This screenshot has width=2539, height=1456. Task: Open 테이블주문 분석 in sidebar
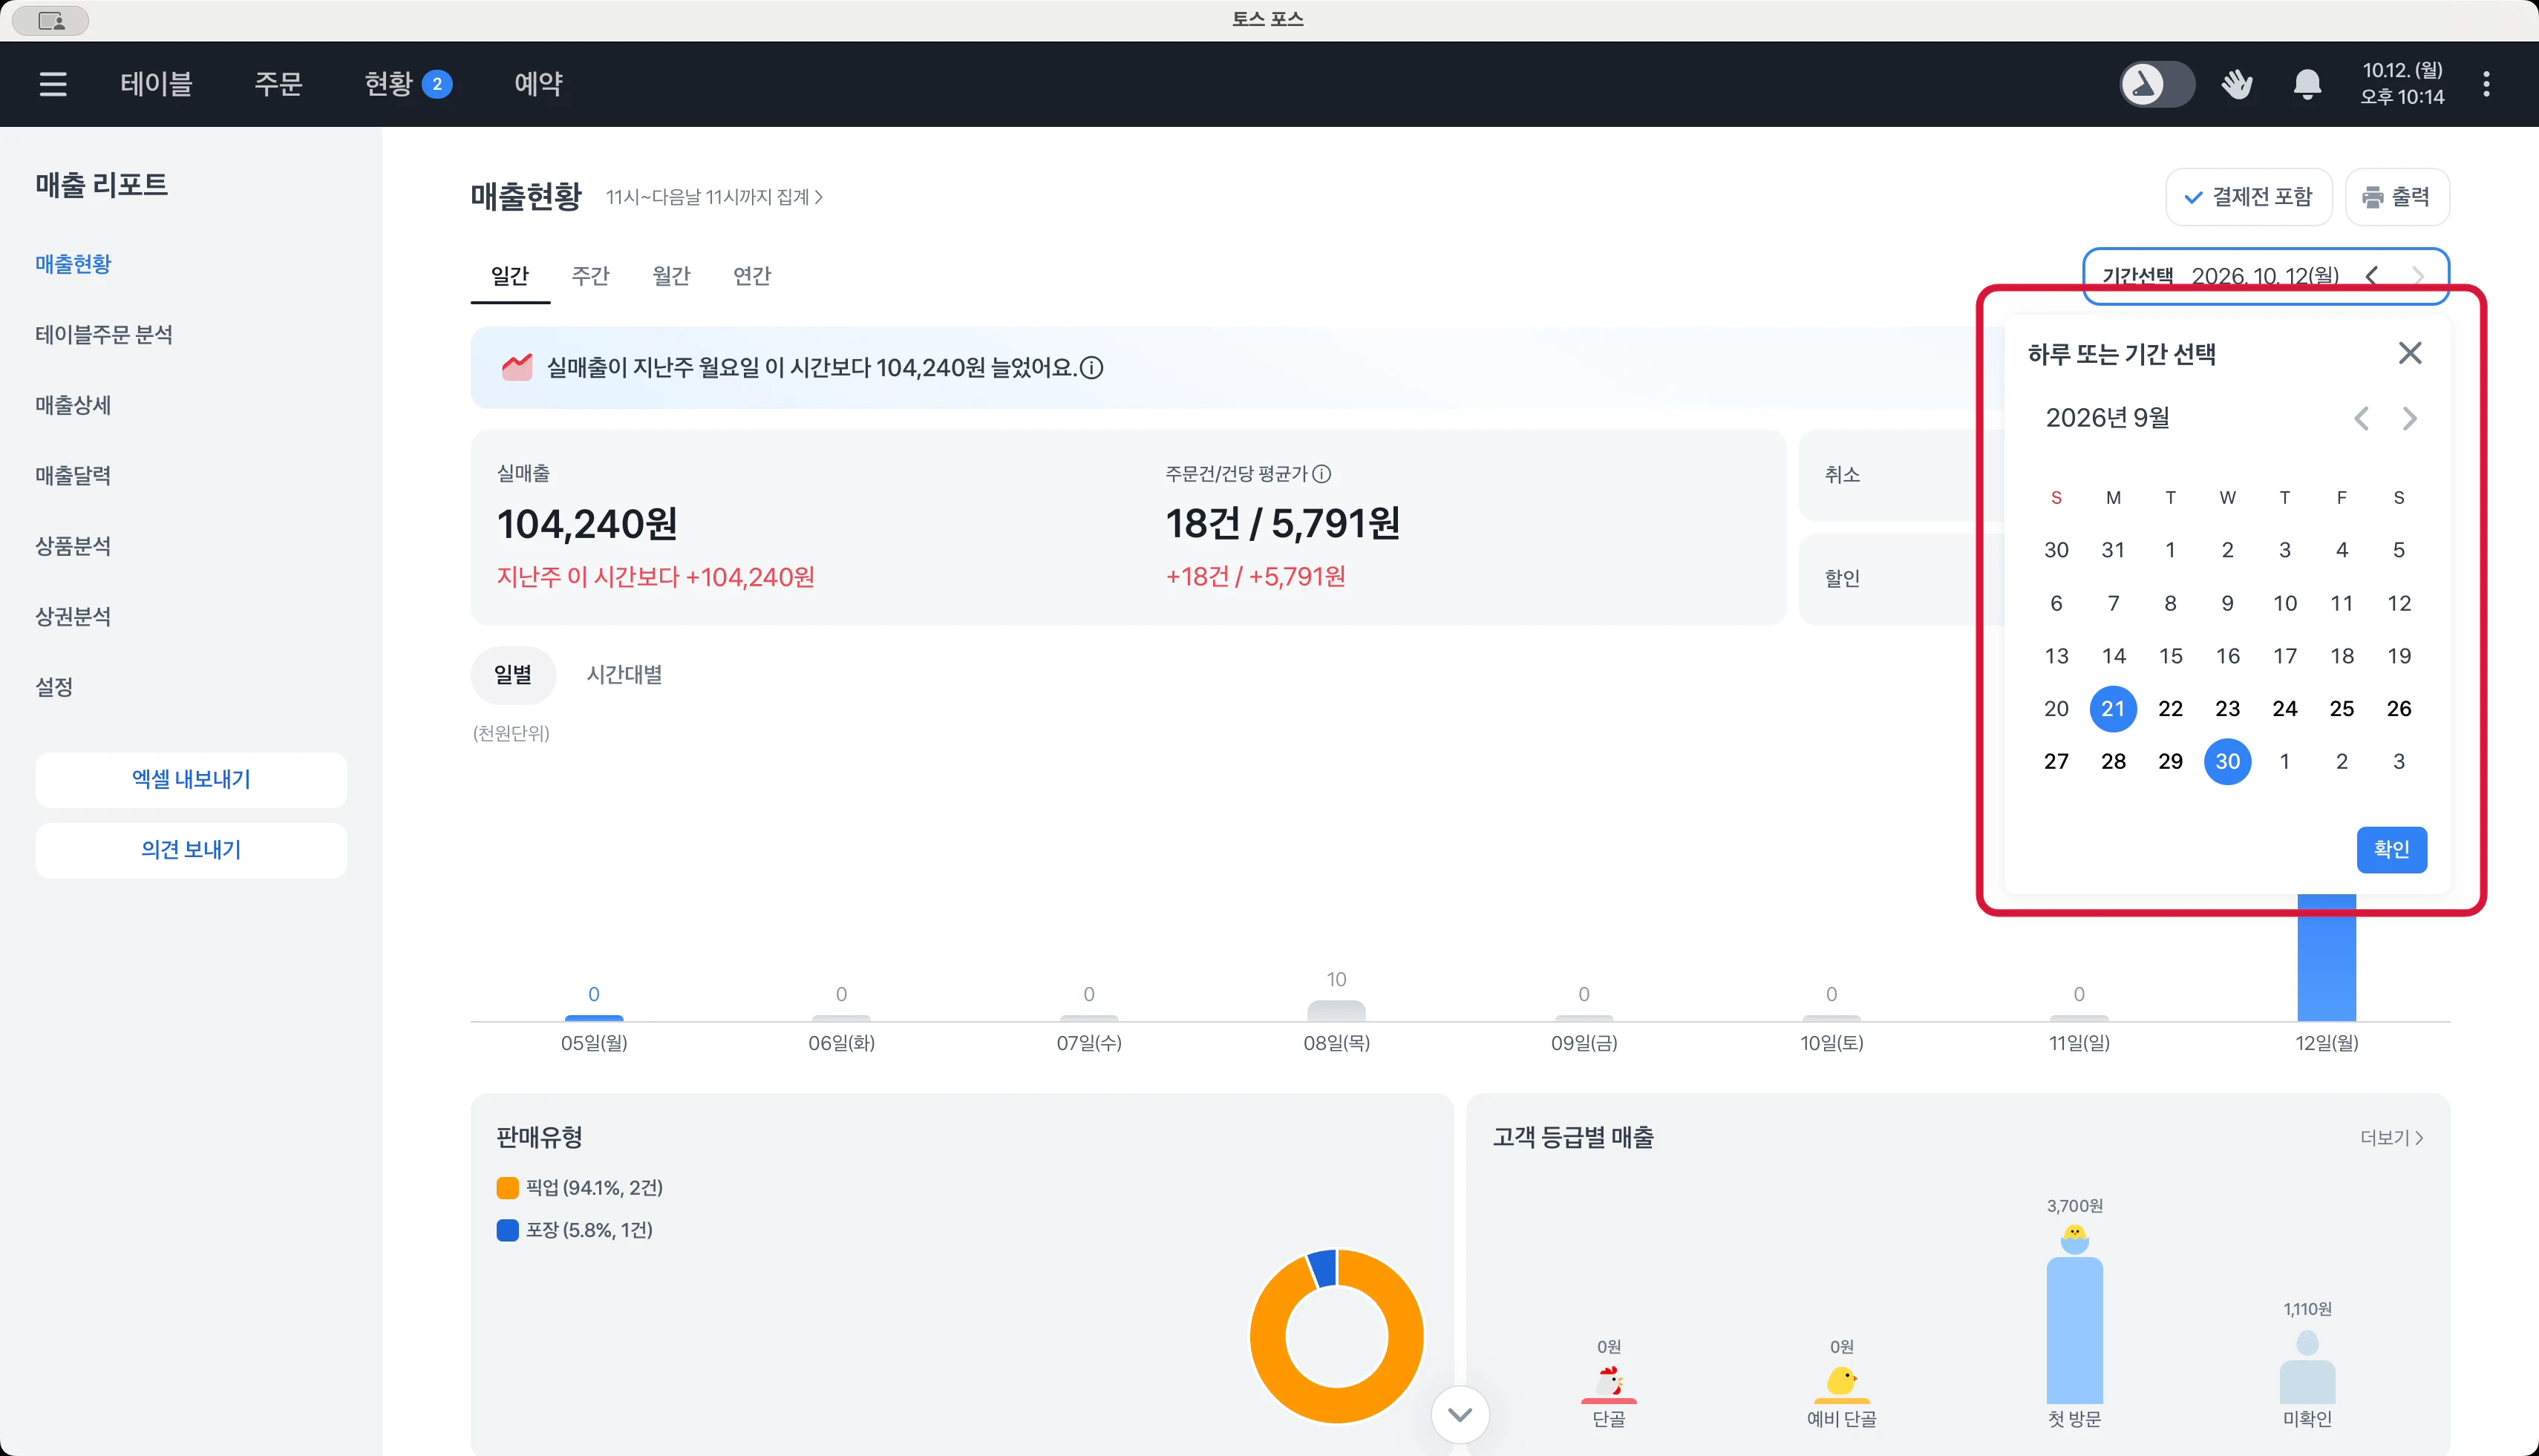coord(104,334)
